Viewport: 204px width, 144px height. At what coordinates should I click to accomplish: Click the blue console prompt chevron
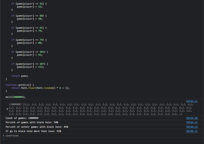(x=3, y=140)
